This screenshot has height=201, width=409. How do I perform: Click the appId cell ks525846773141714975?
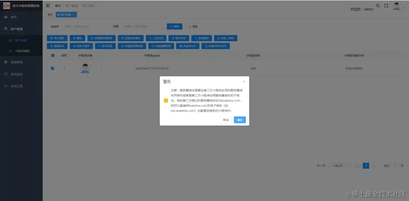coord(152,68)
